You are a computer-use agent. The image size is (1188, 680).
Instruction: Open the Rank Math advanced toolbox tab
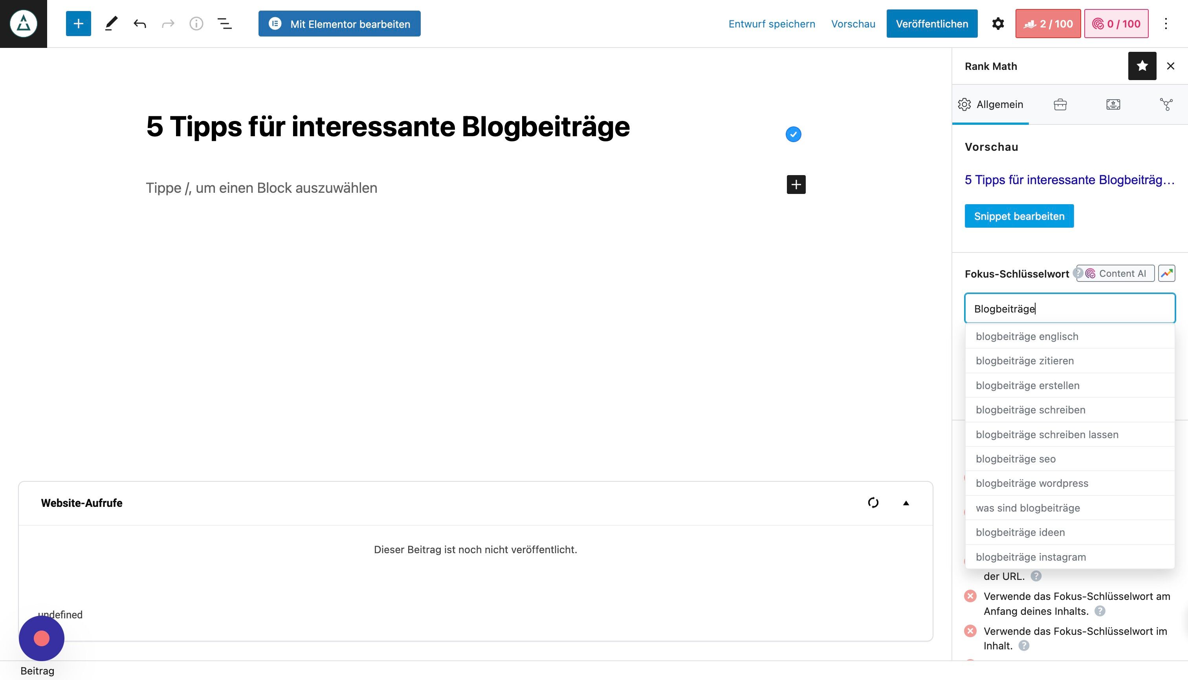(x=1060, y=104)
